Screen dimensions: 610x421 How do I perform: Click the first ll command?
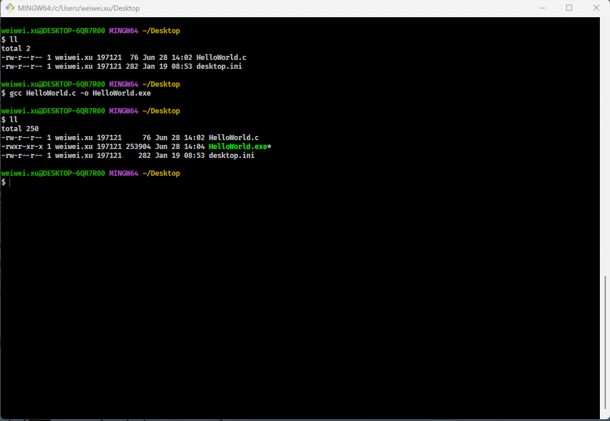(x=14, y=40)
